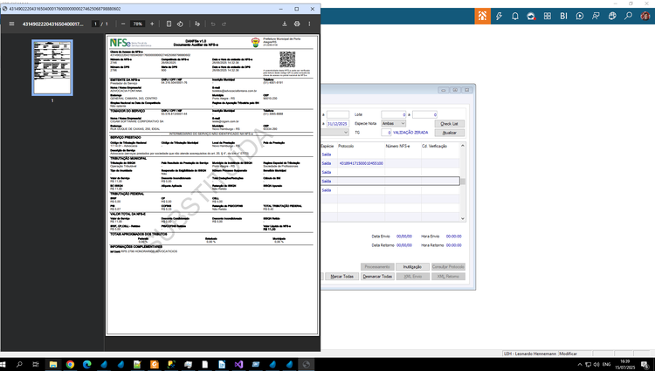
Task: Select the page 1 thumbnail
Action: [x=52, y=67]
